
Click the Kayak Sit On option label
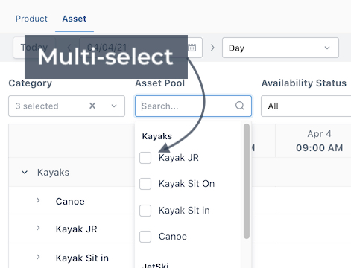click(186, 184)
